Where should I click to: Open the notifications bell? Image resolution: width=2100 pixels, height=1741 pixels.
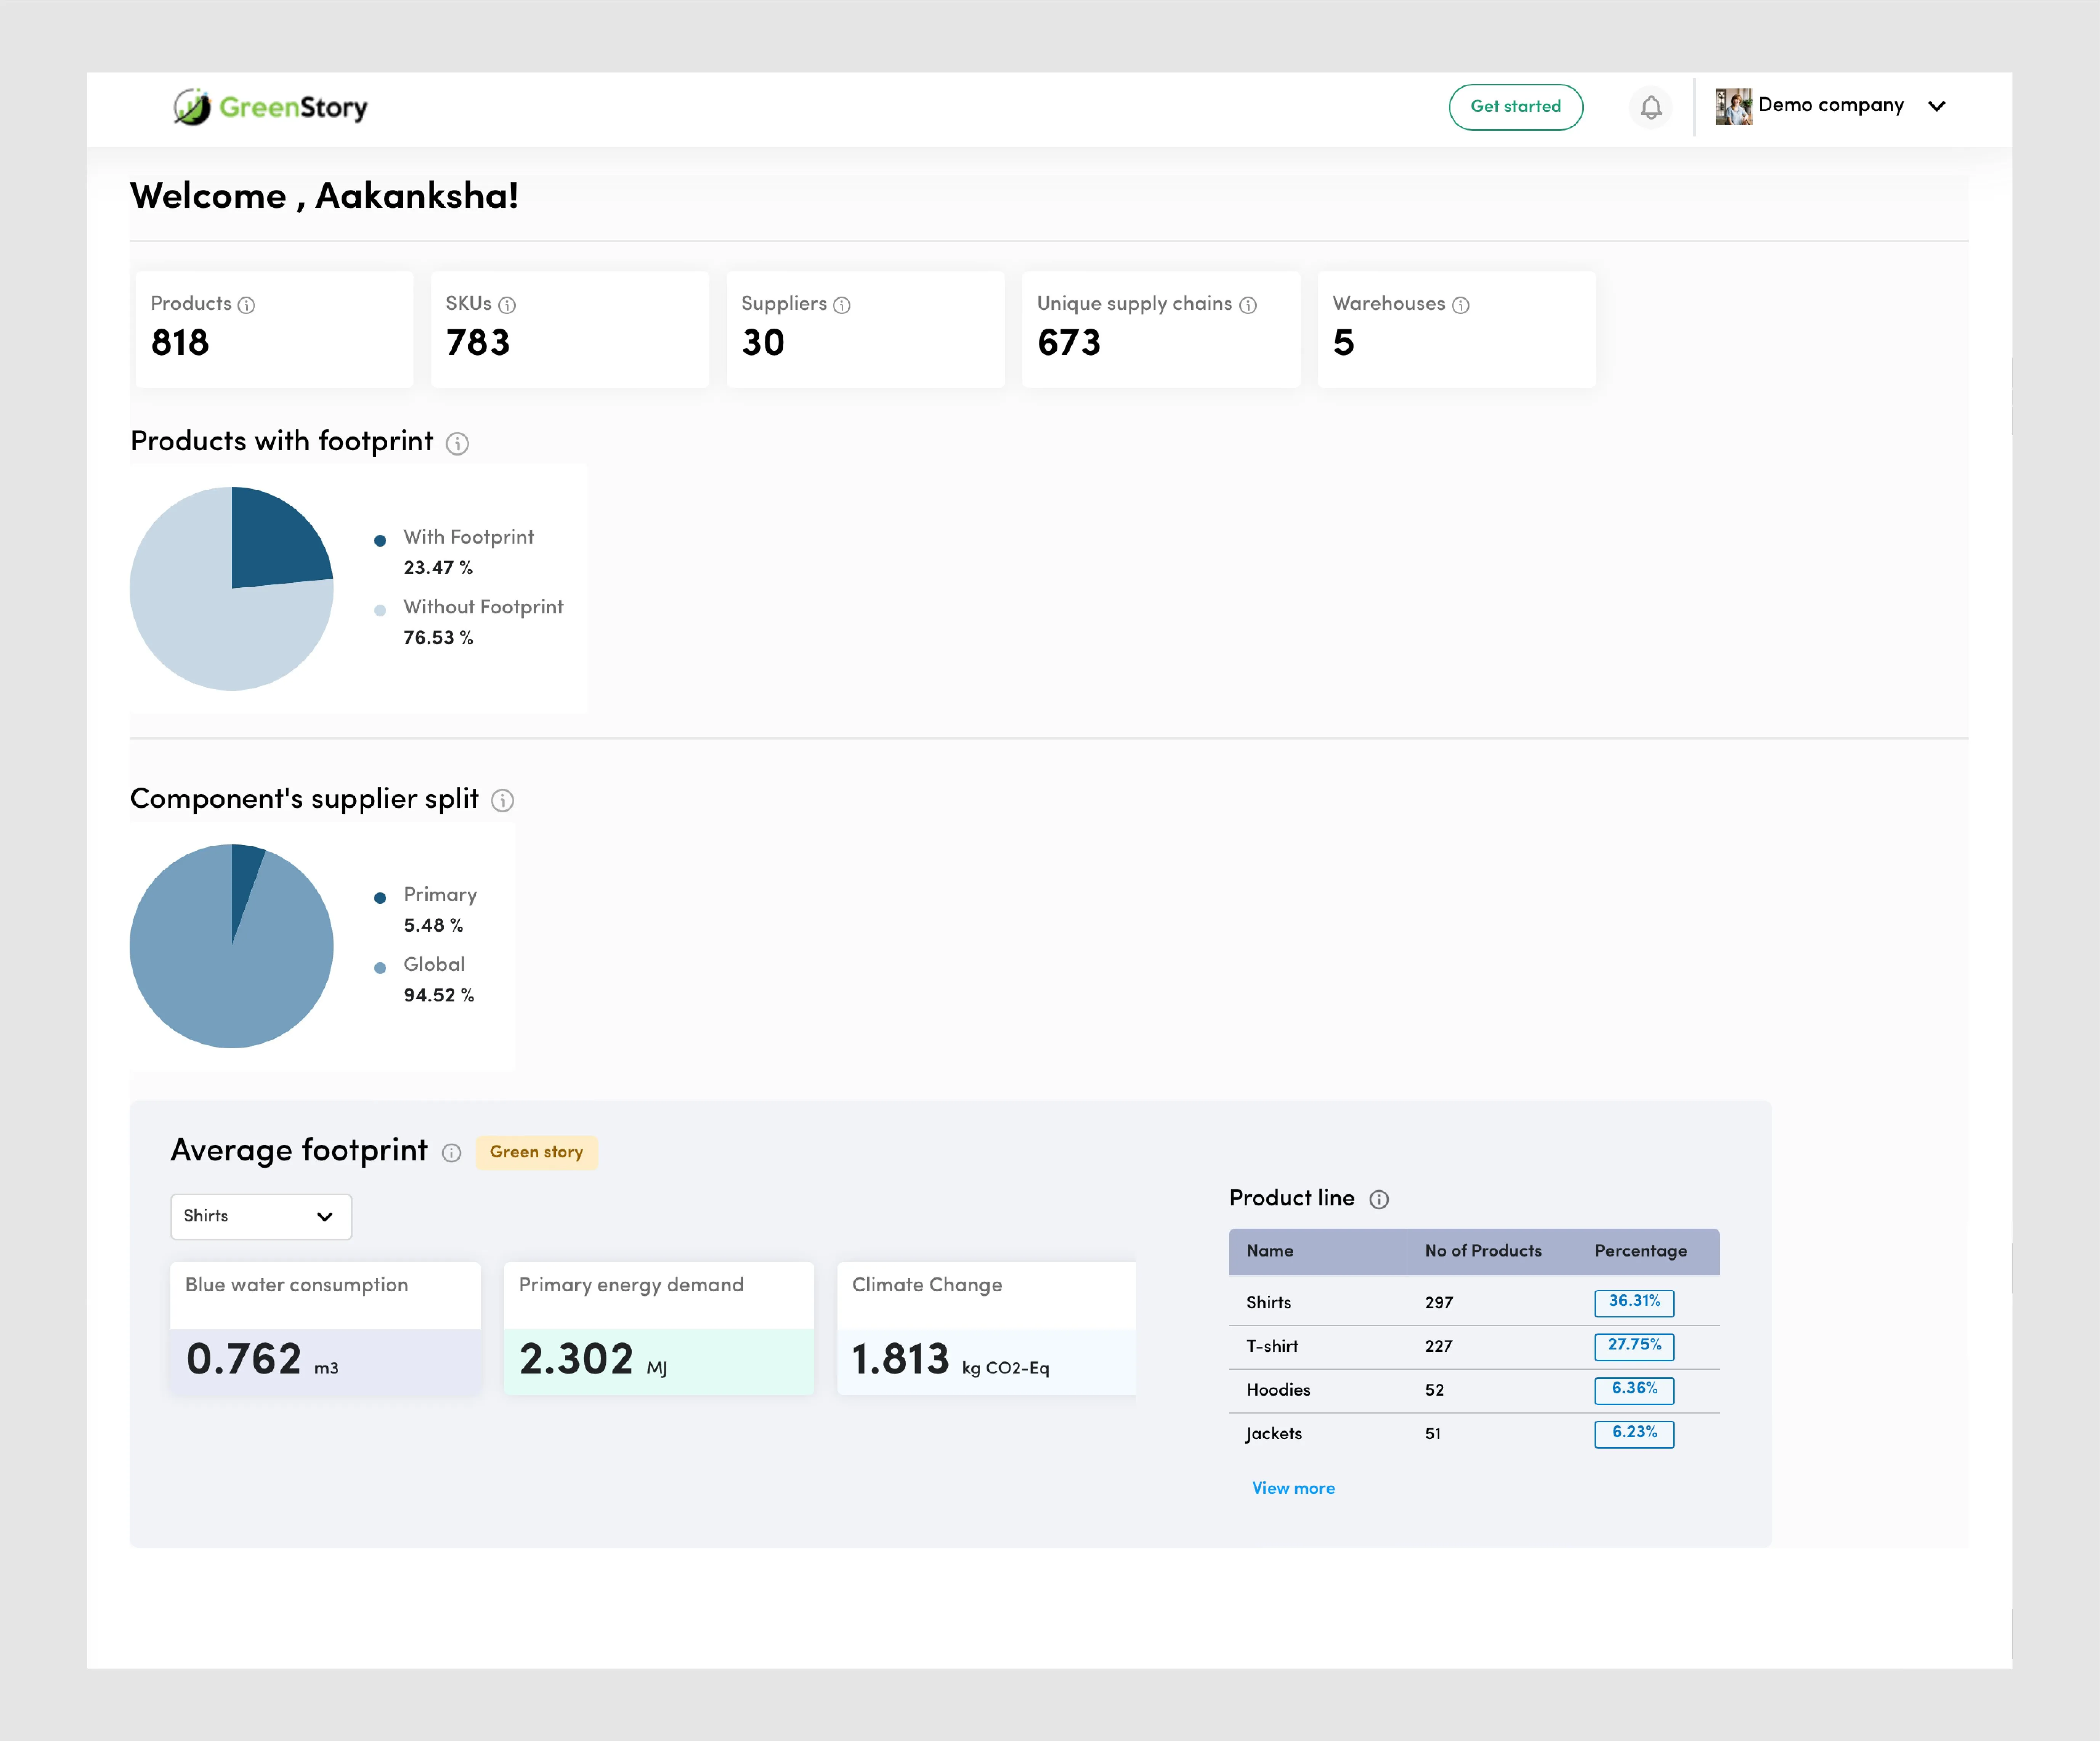pyautogui.click(x=1651, y=107)
